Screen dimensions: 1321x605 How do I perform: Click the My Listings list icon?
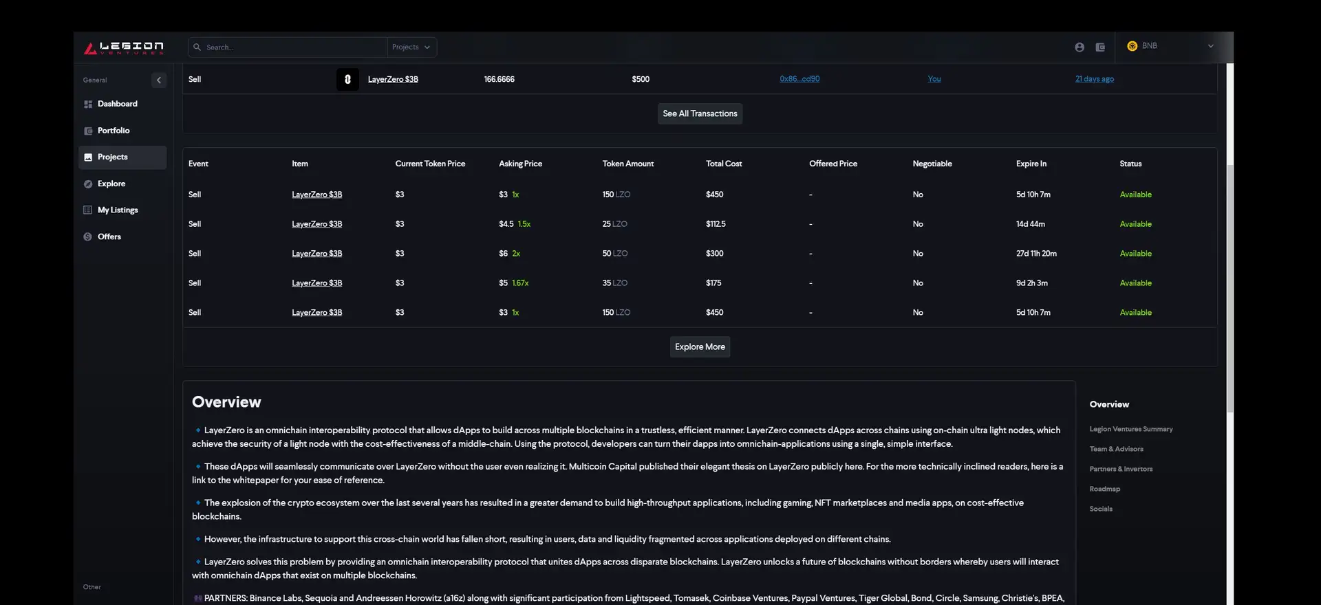88,210
